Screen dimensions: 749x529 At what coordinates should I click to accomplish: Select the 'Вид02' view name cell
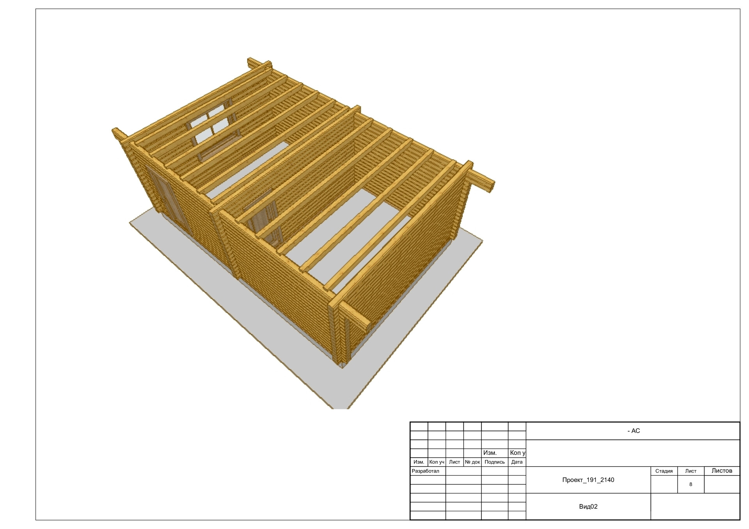pyautogui.click(x=588, y=506)
